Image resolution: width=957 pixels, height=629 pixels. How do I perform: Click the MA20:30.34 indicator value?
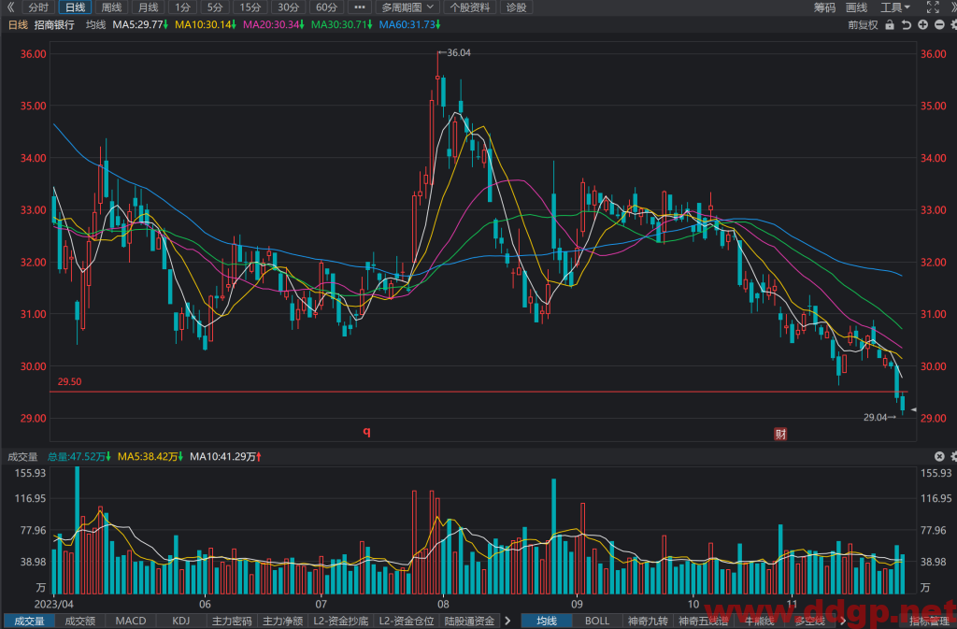(274, 24)
